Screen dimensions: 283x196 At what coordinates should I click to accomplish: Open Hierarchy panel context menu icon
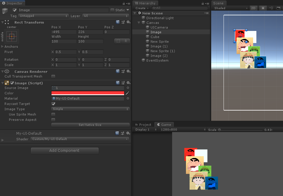coord(207,4)
